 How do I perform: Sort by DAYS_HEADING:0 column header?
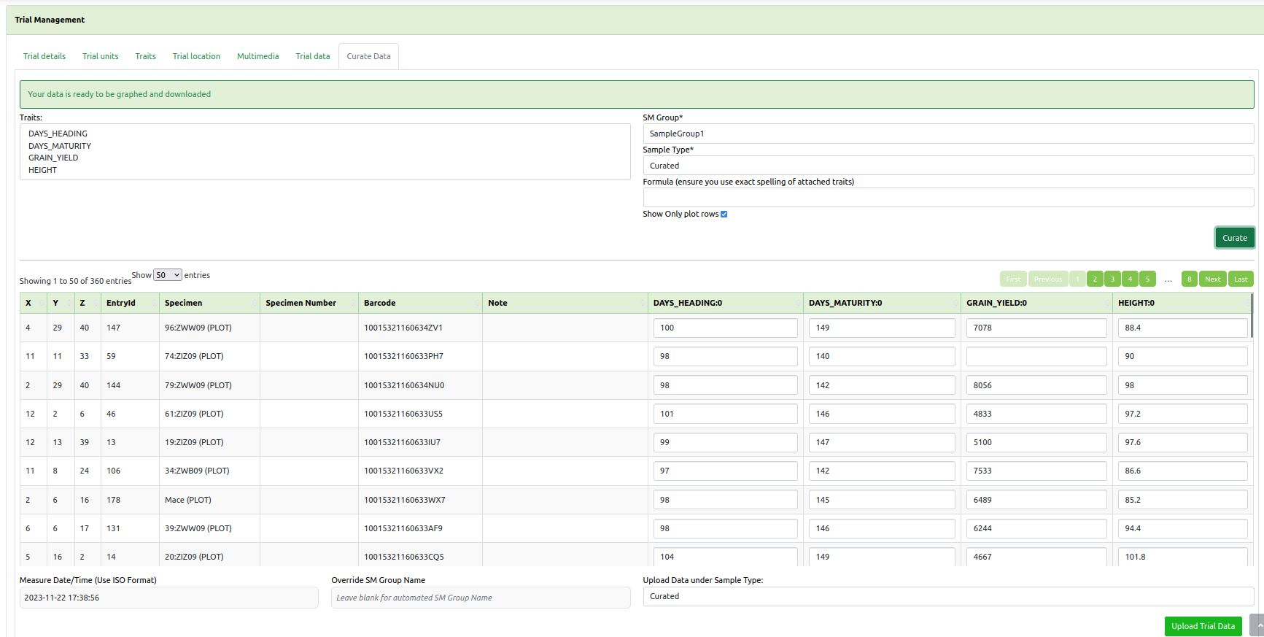click(x=724, y=303)
